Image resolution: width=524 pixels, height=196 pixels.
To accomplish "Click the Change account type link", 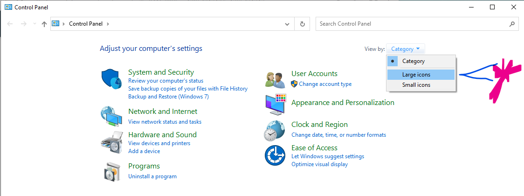I will (325, 84).
